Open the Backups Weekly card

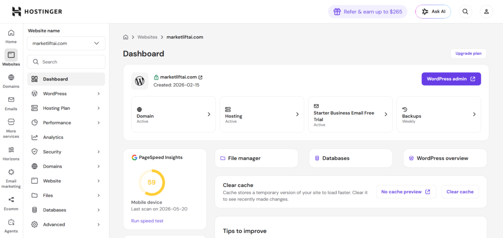(x=439, y=115)
